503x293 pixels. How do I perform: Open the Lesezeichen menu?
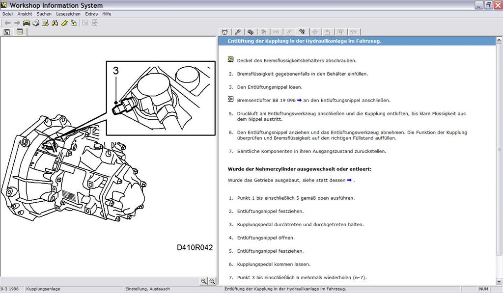coord(68,14)
